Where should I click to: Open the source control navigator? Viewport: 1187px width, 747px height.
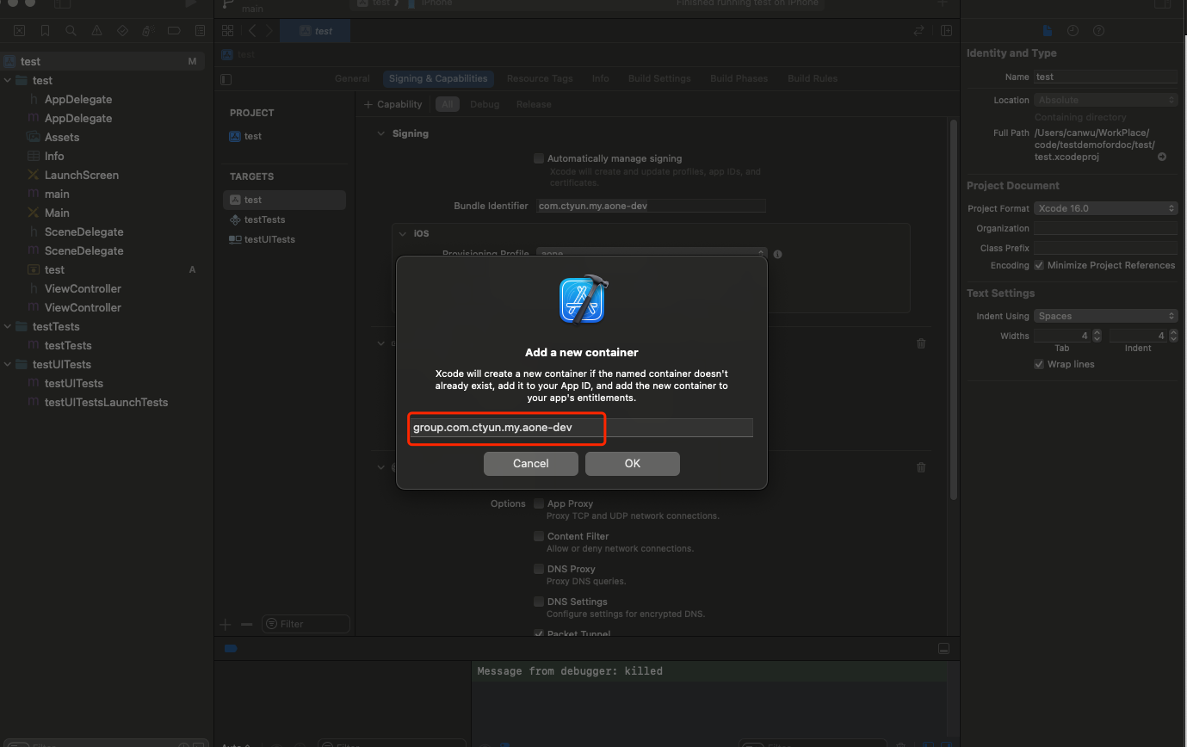[20, 30]
